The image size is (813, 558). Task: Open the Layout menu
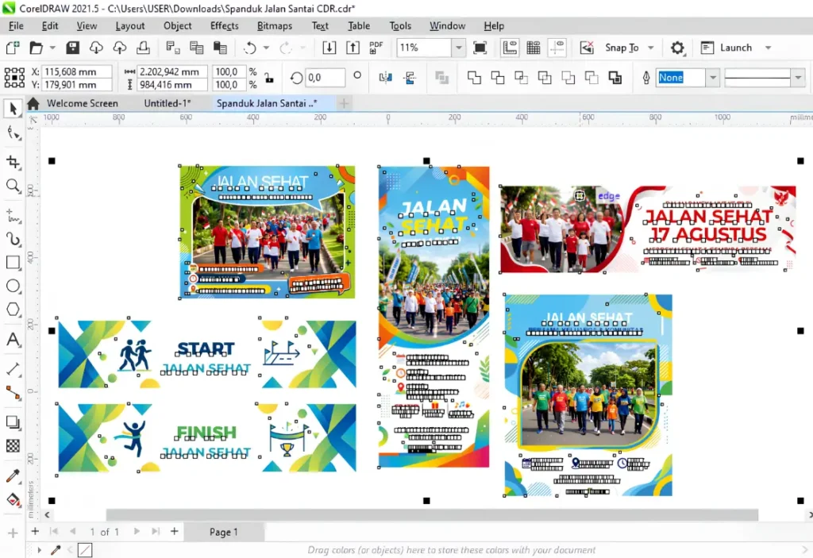tap(129, 25)
